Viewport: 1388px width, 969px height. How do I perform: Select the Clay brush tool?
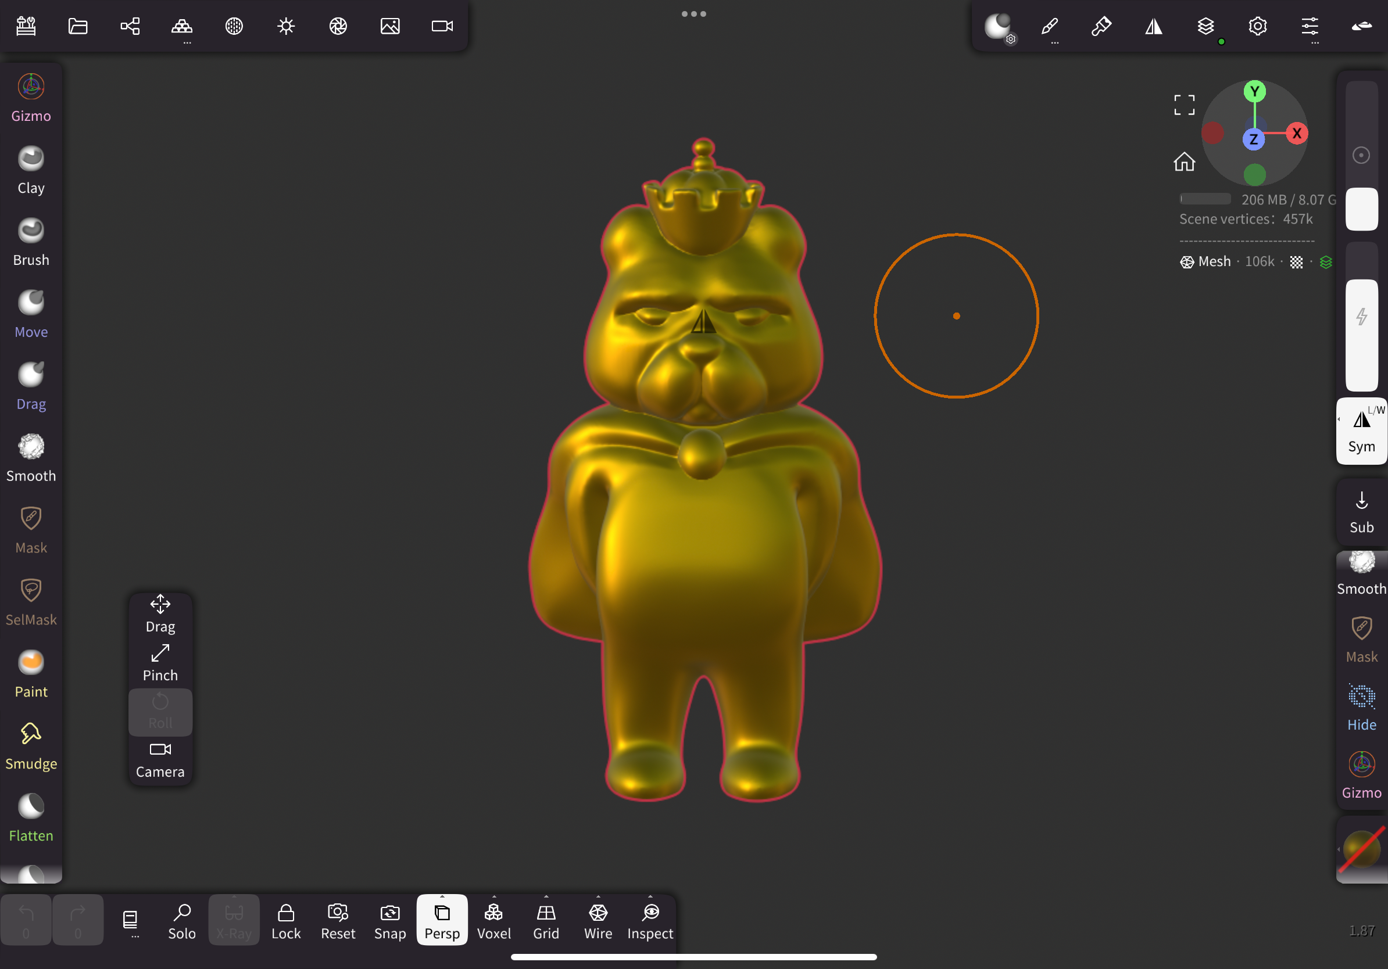31,170
